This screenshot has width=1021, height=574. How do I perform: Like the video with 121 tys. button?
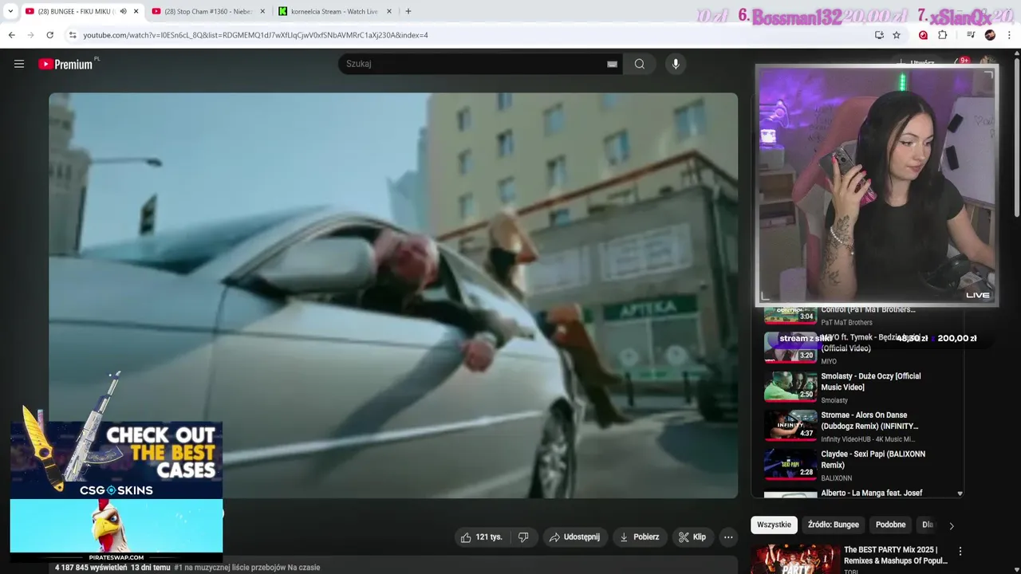[x=481, y=537]
